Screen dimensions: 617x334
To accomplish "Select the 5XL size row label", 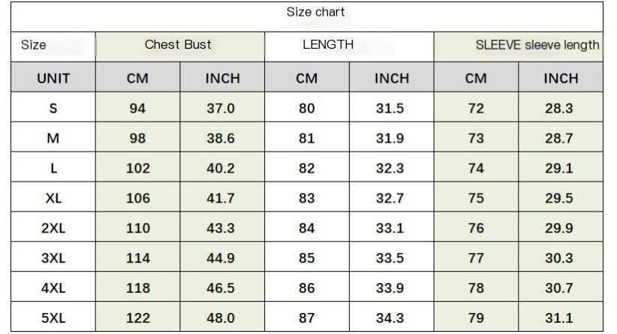I will coord(53,318).
